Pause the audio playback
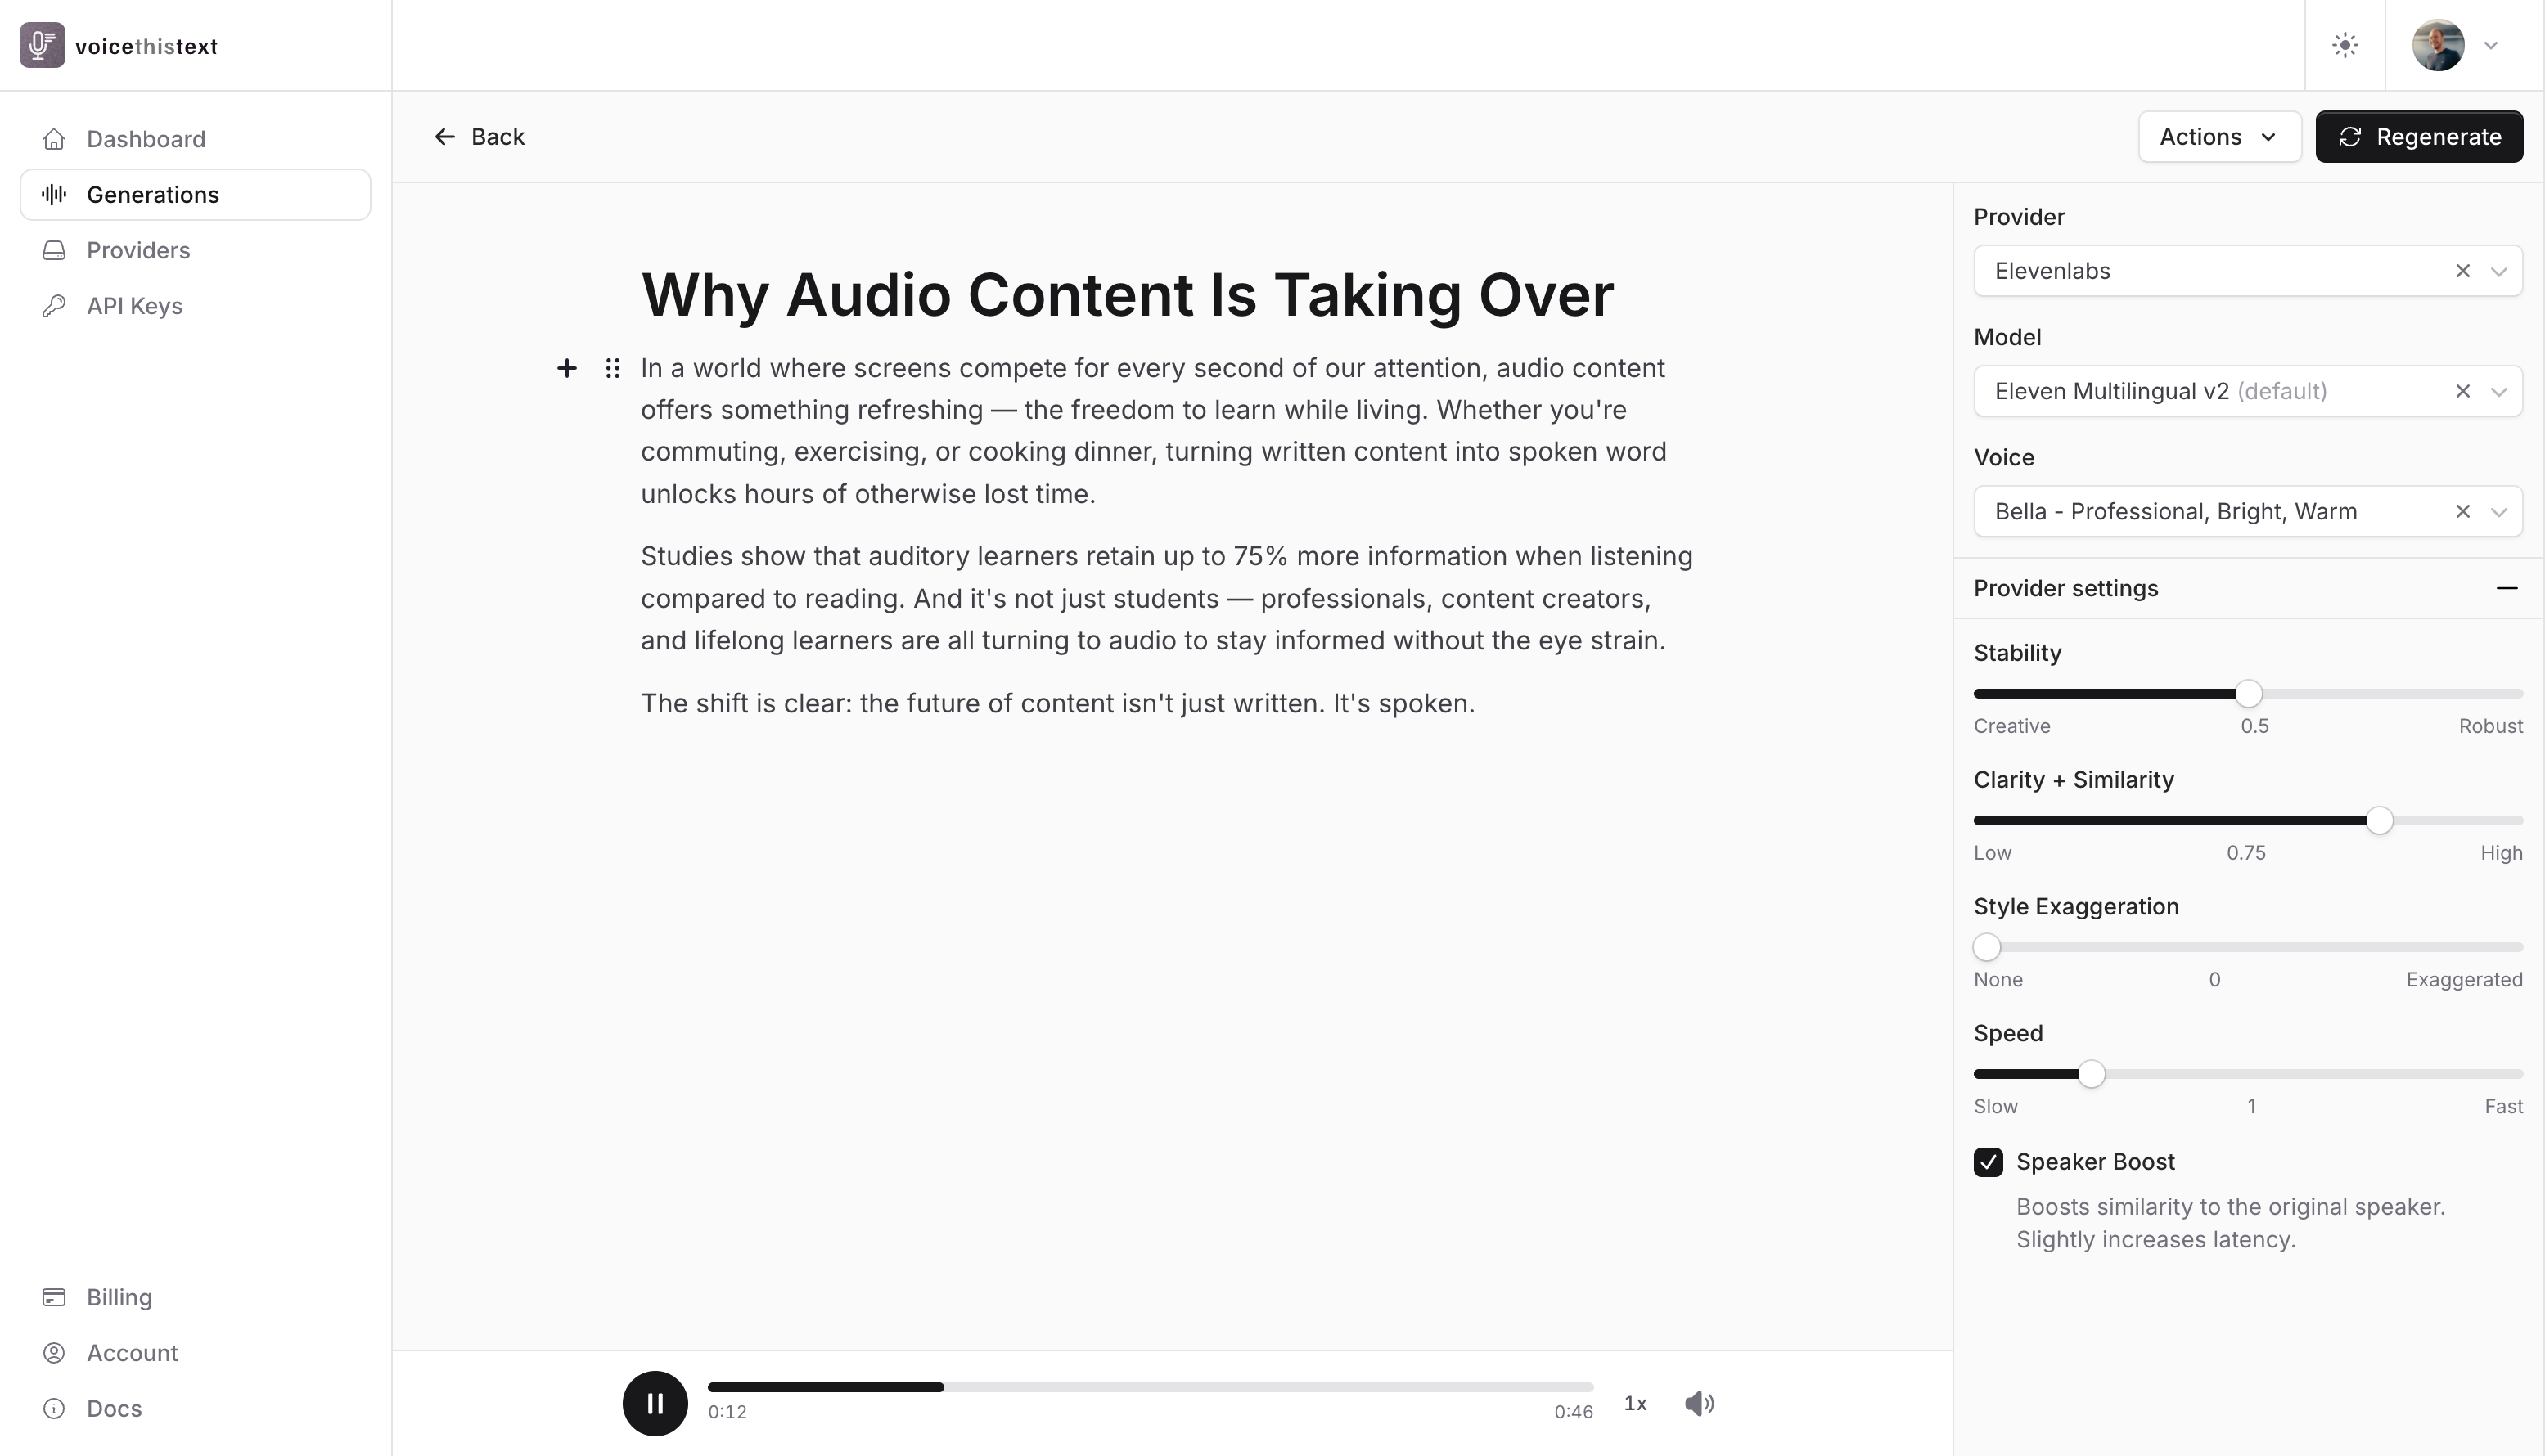This screenshot has height=1456, width=2545. [x=655, y=1403]
